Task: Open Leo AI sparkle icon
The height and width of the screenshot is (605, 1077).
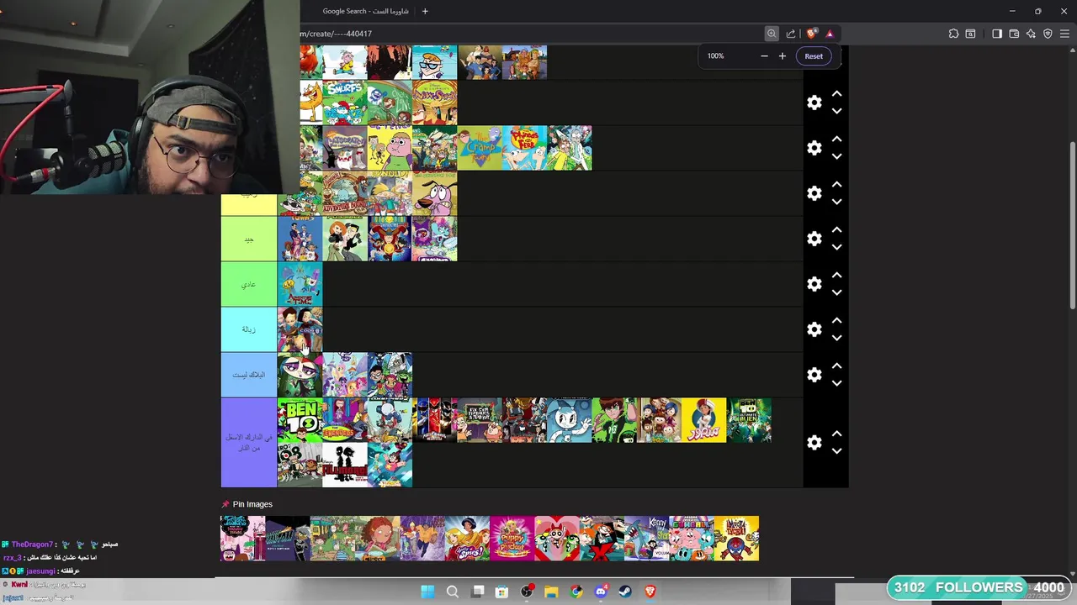Action: click(1031, 34)
